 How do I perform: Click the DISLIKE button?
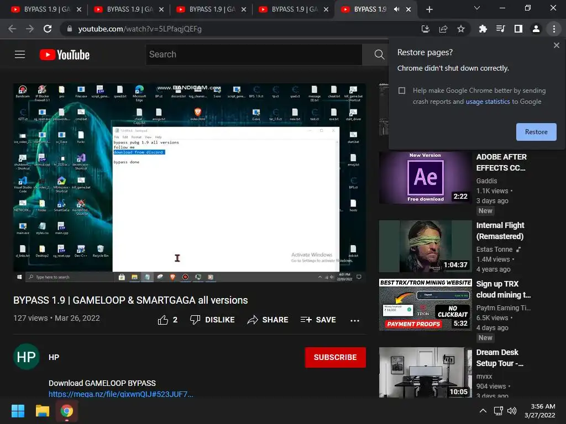point(212,320)
